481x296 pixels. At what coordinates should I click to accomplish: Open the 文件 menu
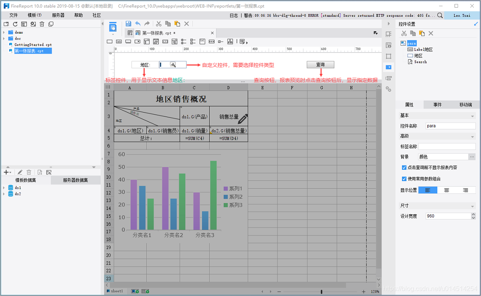tap(14, 15)
